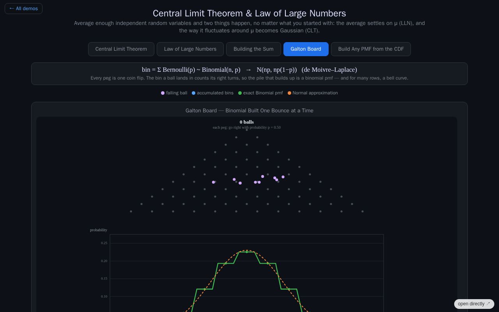Click the '0 balls' counter

(x=247, y=122)
